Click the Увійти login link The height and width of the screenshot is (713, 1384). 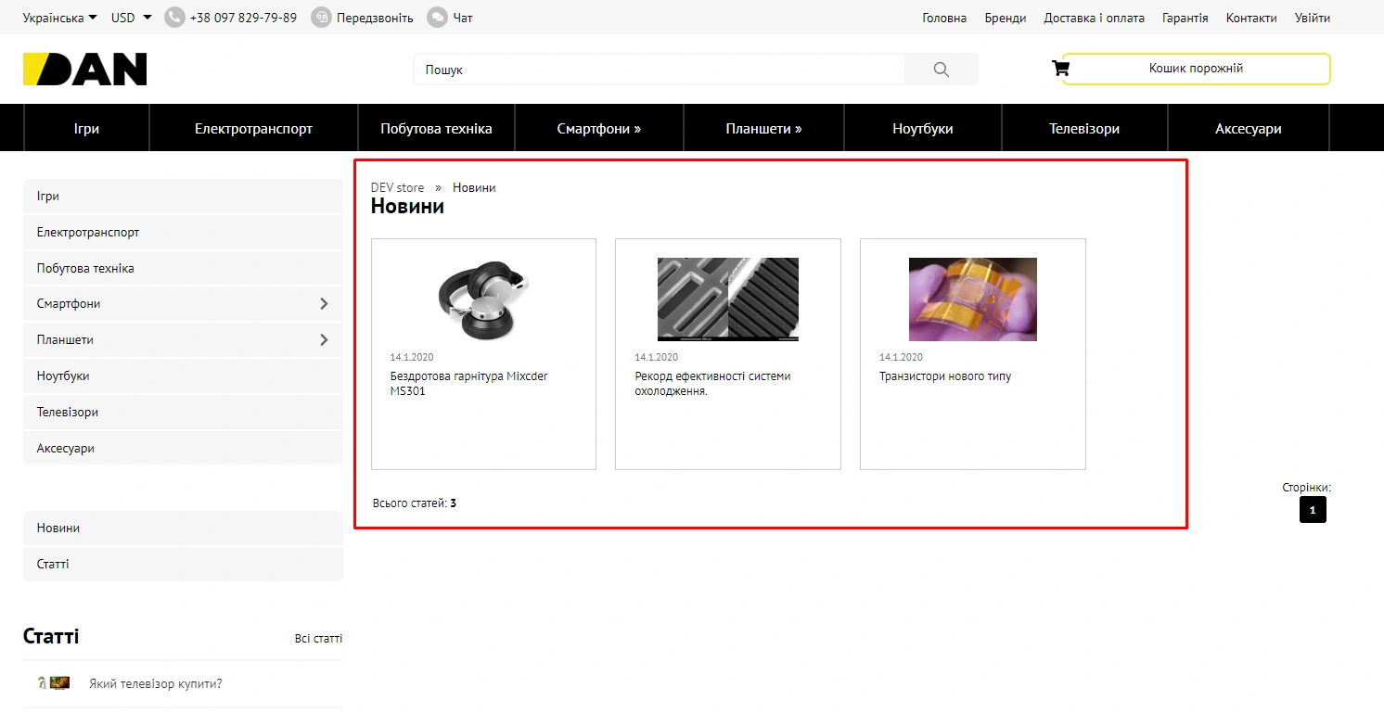[1312, 18]
